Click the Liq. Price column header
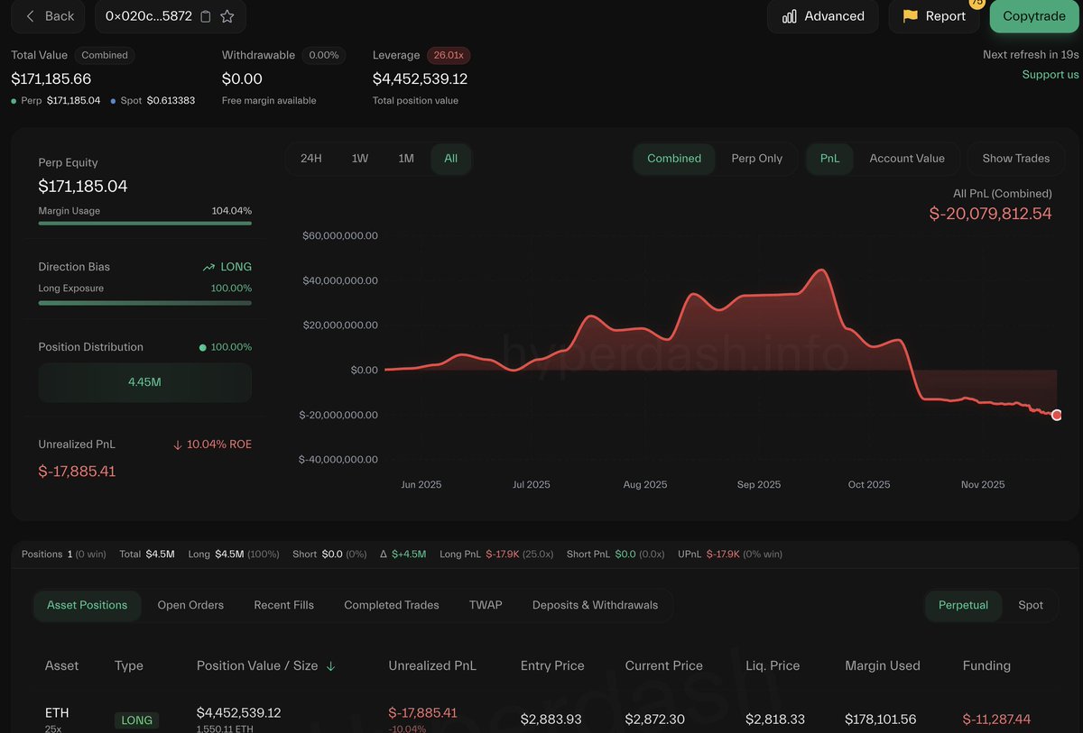The width and height of the screenshot is (1083, 733). [x=773, y=665]
